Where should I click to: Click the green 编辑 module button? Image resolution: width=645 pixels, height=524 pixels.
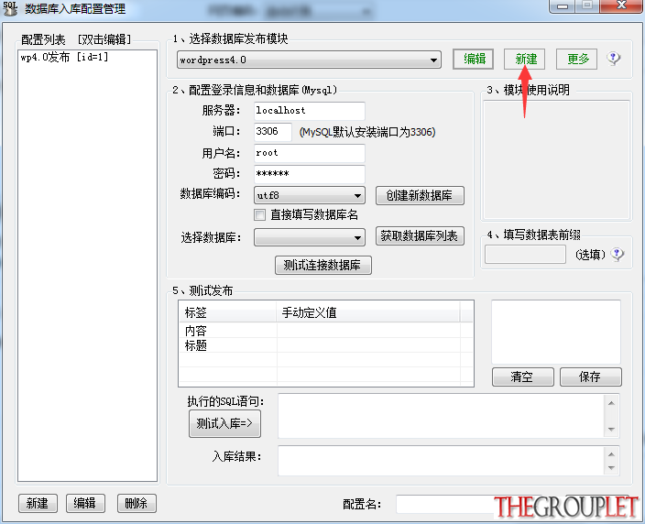[473, 60]
